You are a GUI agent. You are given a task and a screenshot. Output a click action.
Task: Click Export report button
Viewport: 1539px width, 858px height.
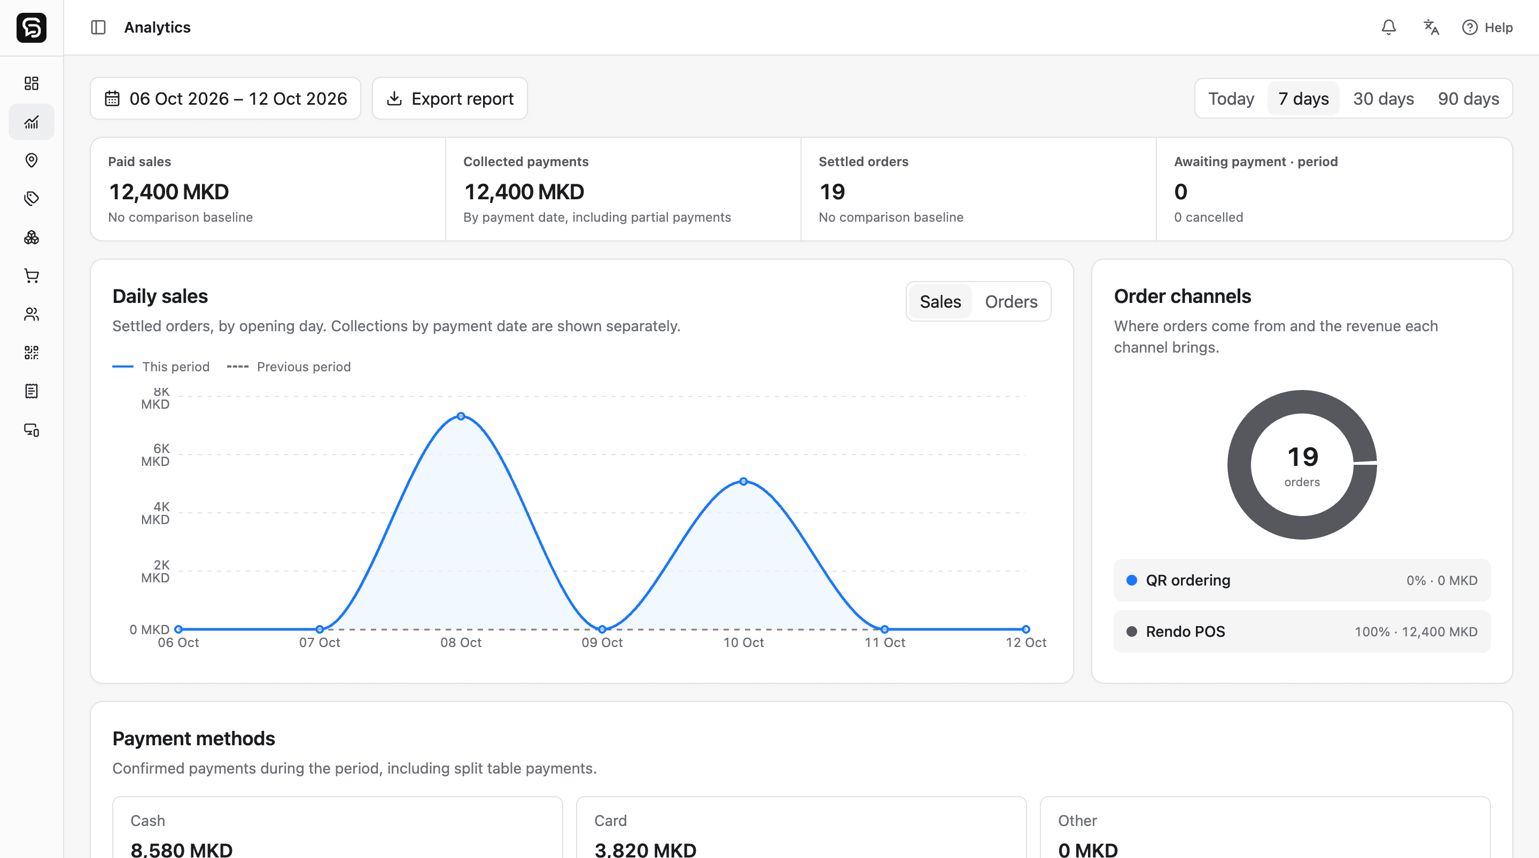(449, 99)
